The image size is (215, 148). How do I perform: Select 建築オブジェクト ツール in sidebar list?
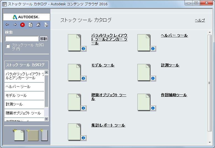click(24, 113)
